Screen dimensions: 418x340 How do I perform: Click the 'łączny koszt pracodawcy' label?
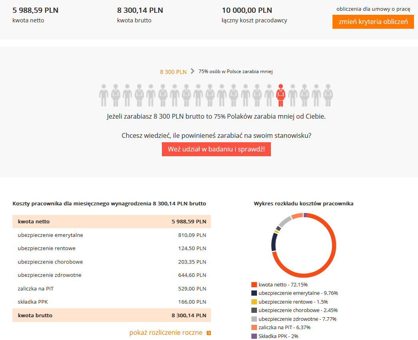254,20
